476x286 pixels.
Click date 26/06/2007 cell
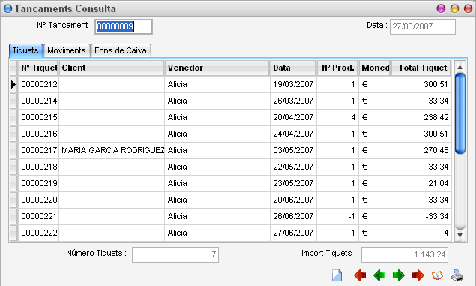pyautogui.click(x=293, y=216)
